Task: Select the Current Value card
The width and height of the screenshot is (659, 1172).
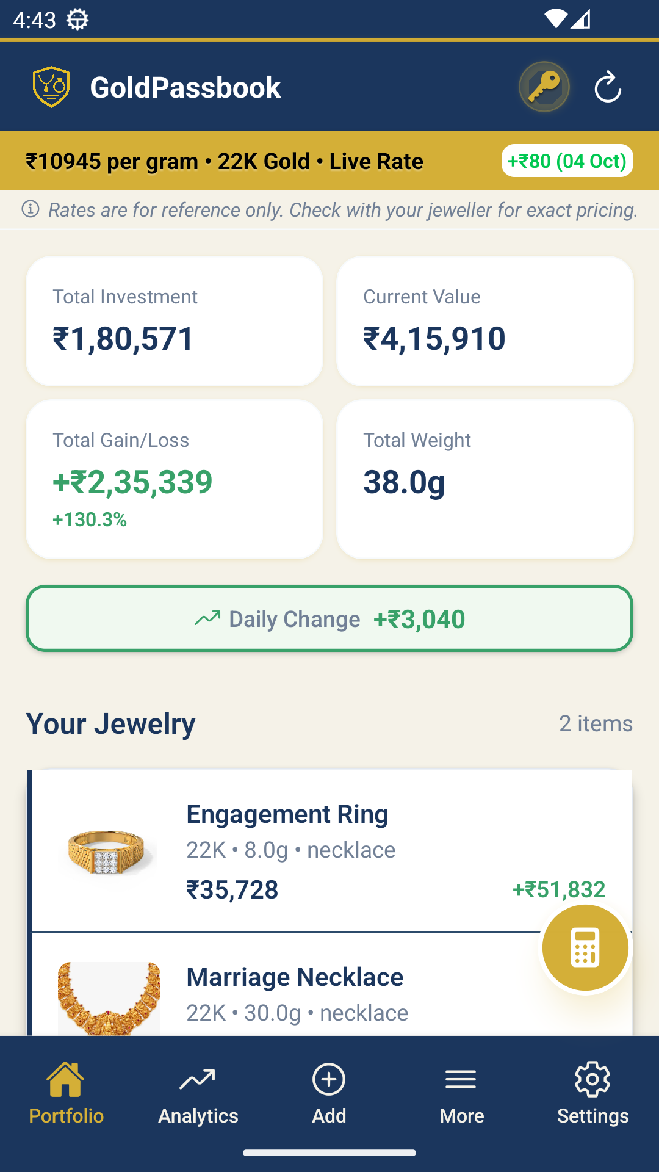Action: click(485, 321)
